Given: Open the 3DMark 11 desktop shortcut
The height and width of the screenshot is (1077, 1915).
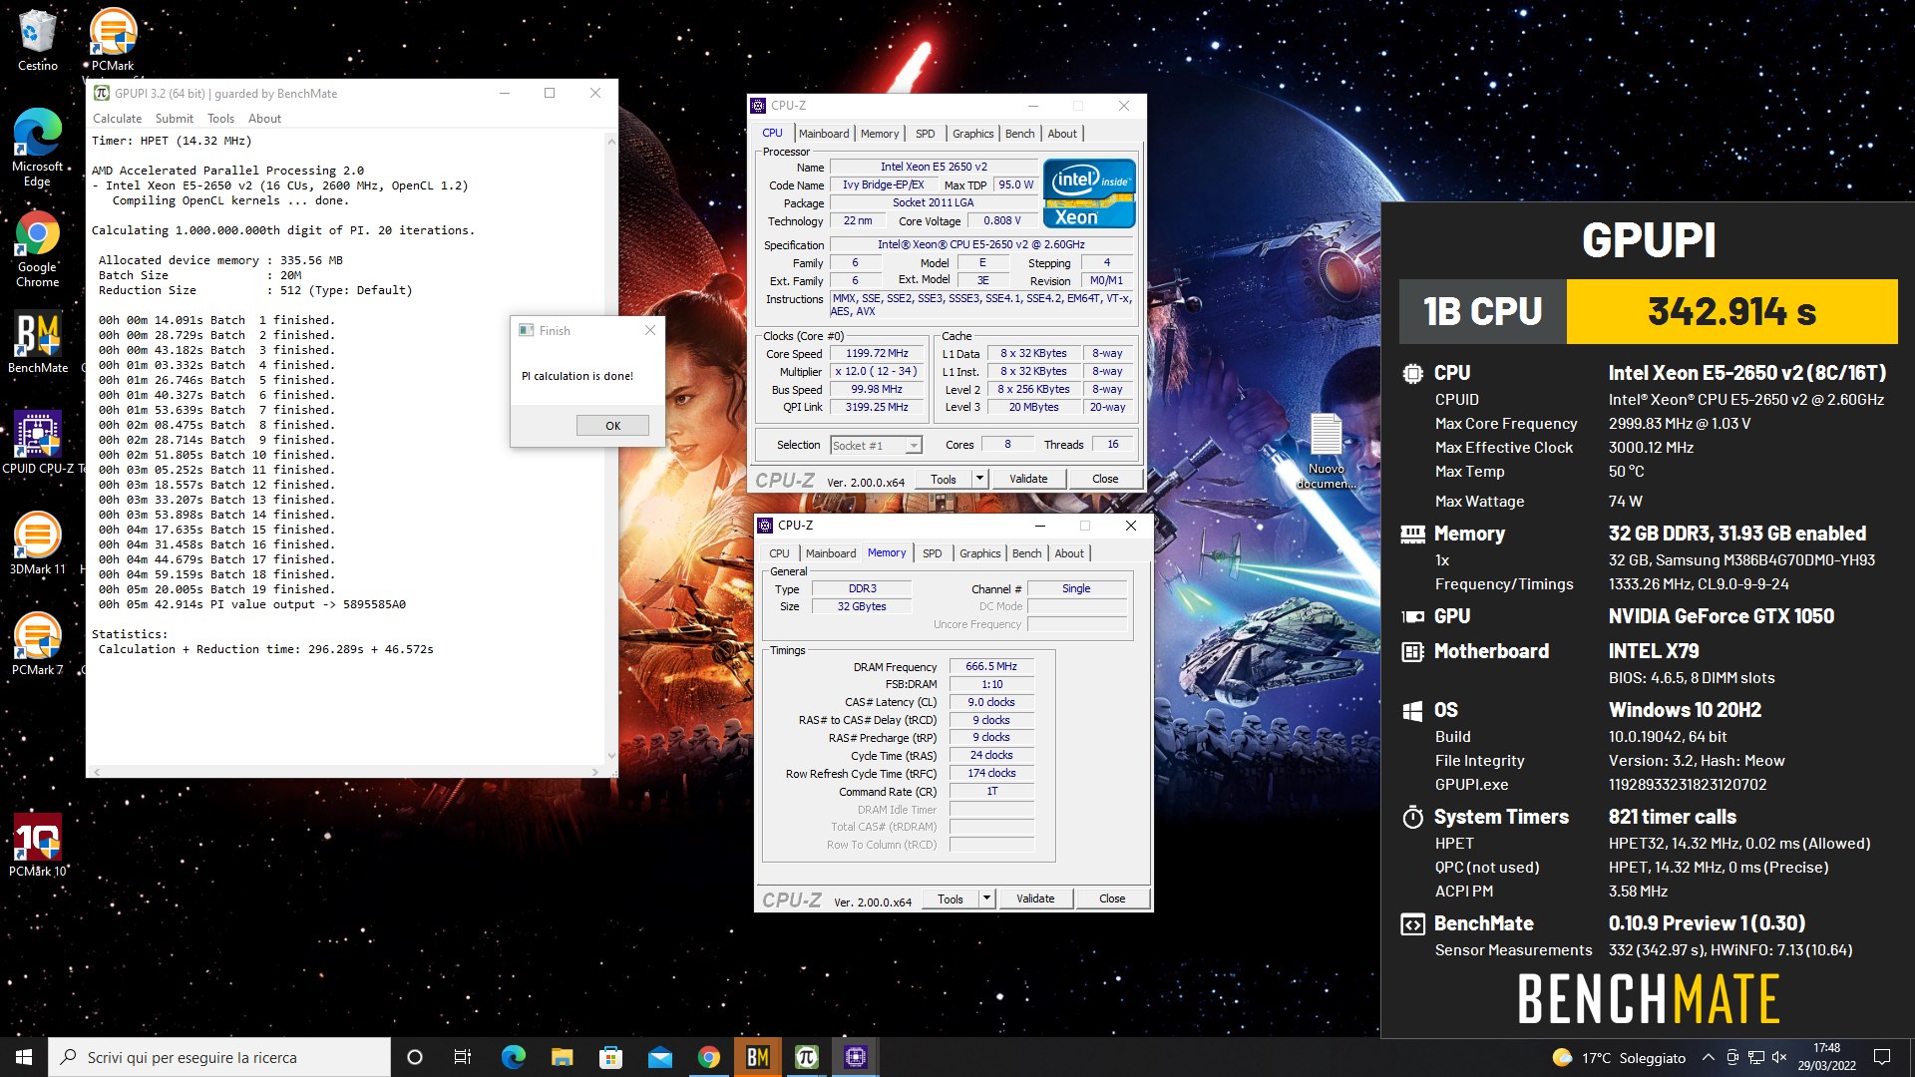Looking at the screenshot, I should point(38,544).
